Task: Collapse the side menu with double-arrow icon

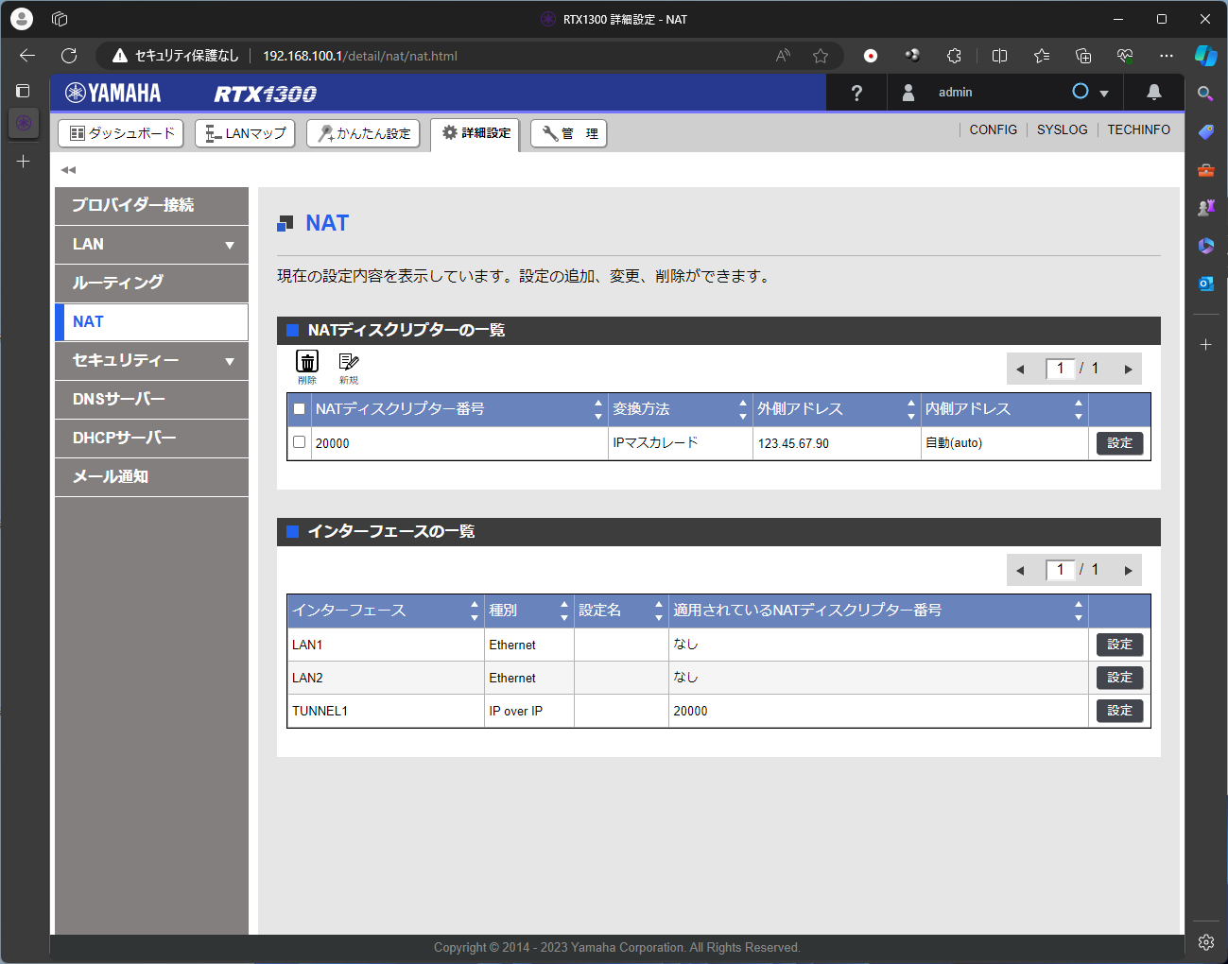Action: [68, 170]
